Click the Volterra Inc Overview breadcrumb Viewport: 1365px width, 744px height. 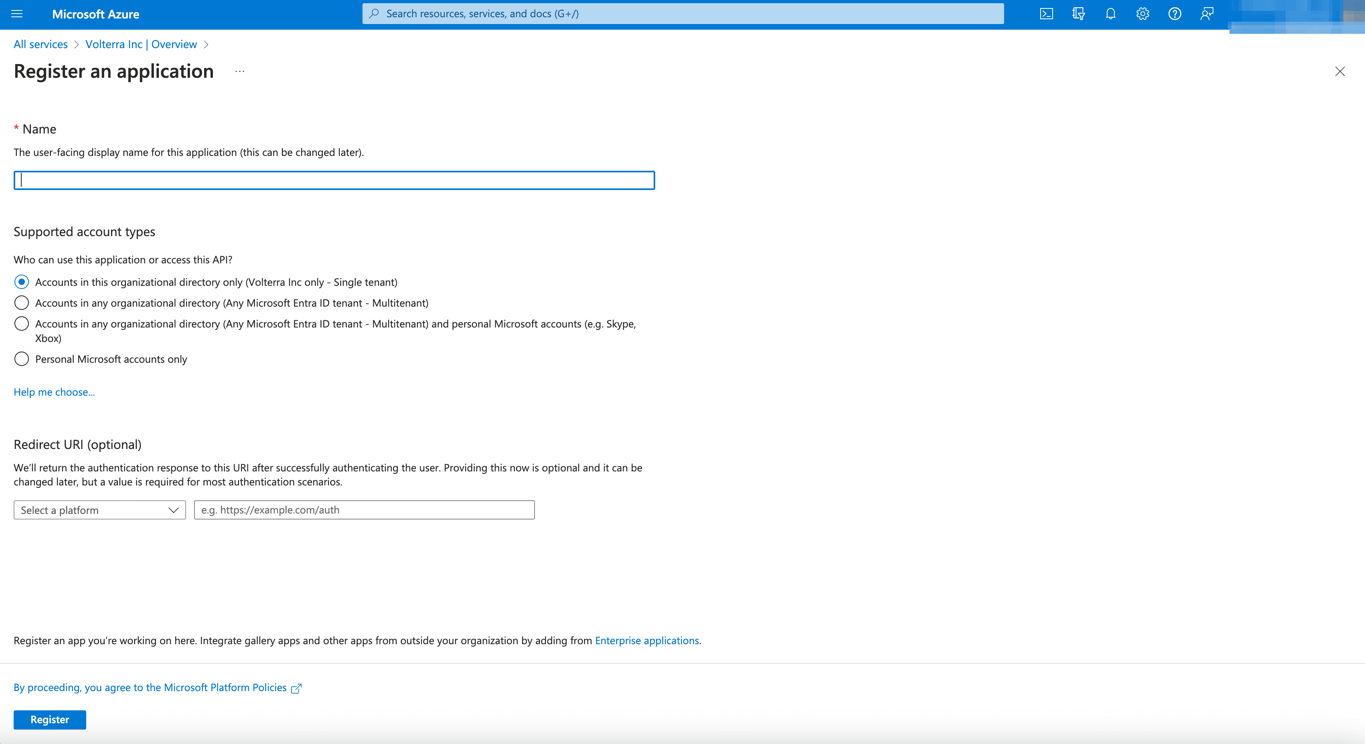(141, 44)
